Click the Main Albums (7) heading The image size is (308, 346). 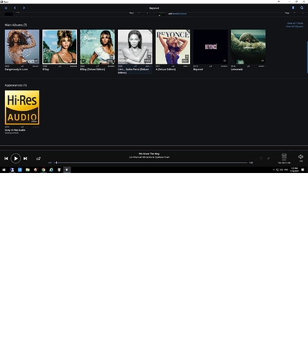tap(16, 25)
